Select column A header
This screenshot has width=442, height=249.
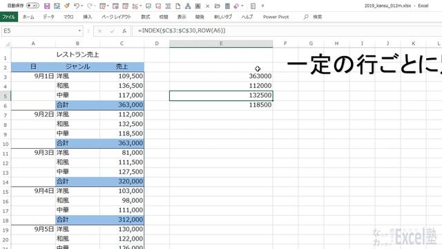(x=33, y=44)
